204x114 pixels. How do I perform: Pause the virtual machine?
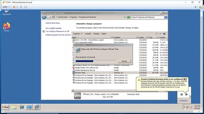pyautogui.click(x=14, y=7)
